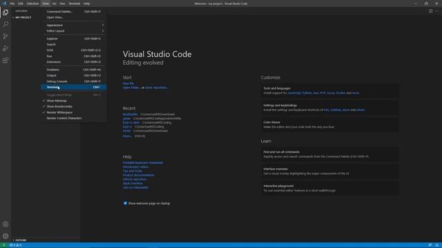Select Debug Console in View menu

(74, 81)
